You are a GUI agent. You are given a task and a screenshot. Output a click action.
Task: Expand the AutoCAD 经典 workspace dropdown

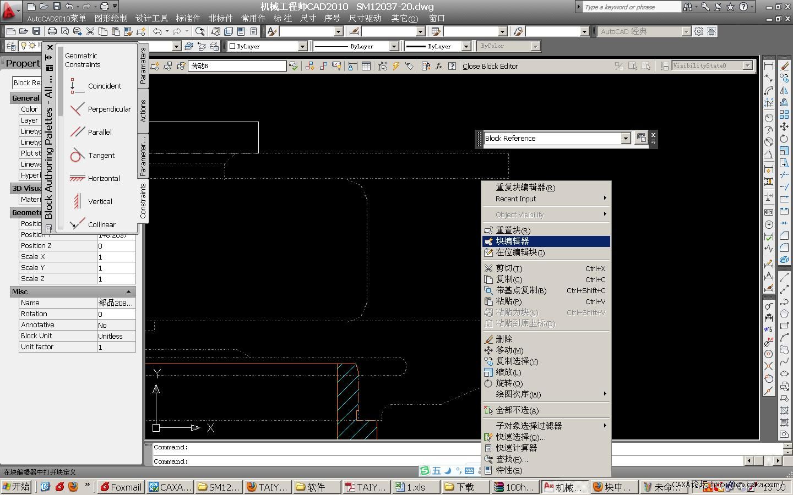[x=686, y=32]
